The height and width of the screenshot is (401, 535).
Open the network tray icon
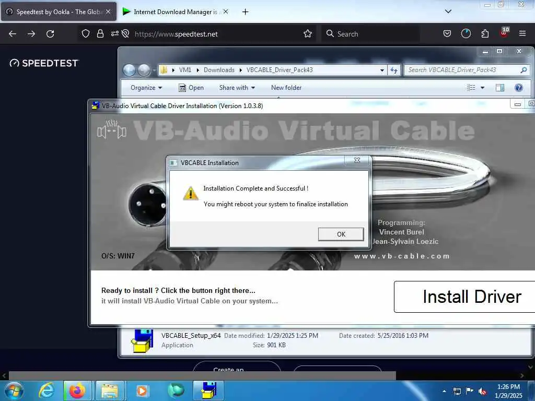point(457,391)
